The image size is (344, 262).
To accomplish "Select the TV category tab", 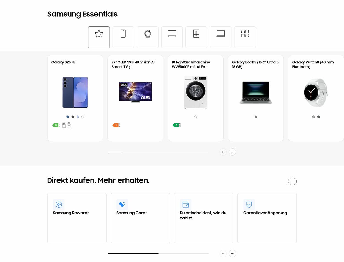I will (x=172, y=37).
